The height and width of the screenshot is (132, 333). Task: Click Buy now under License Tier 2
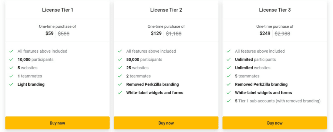[166, 123]
